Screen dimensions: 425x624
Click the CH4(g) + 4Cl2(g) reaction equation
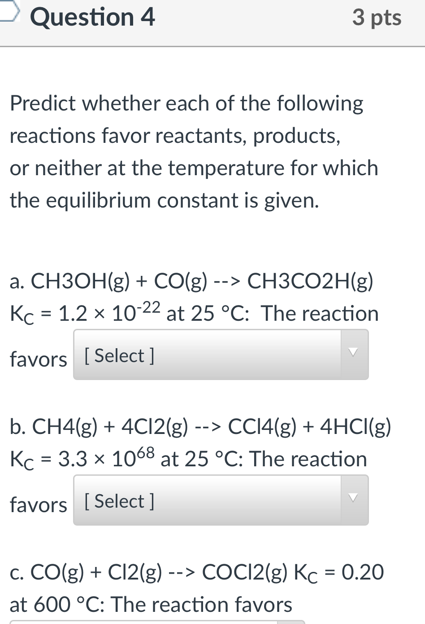tap(200, 427)
